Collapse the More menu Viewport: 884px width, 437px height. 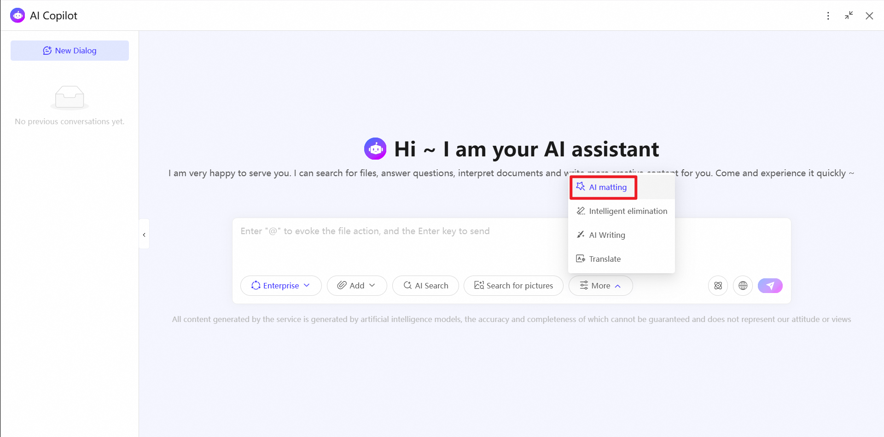coord(600,286)
